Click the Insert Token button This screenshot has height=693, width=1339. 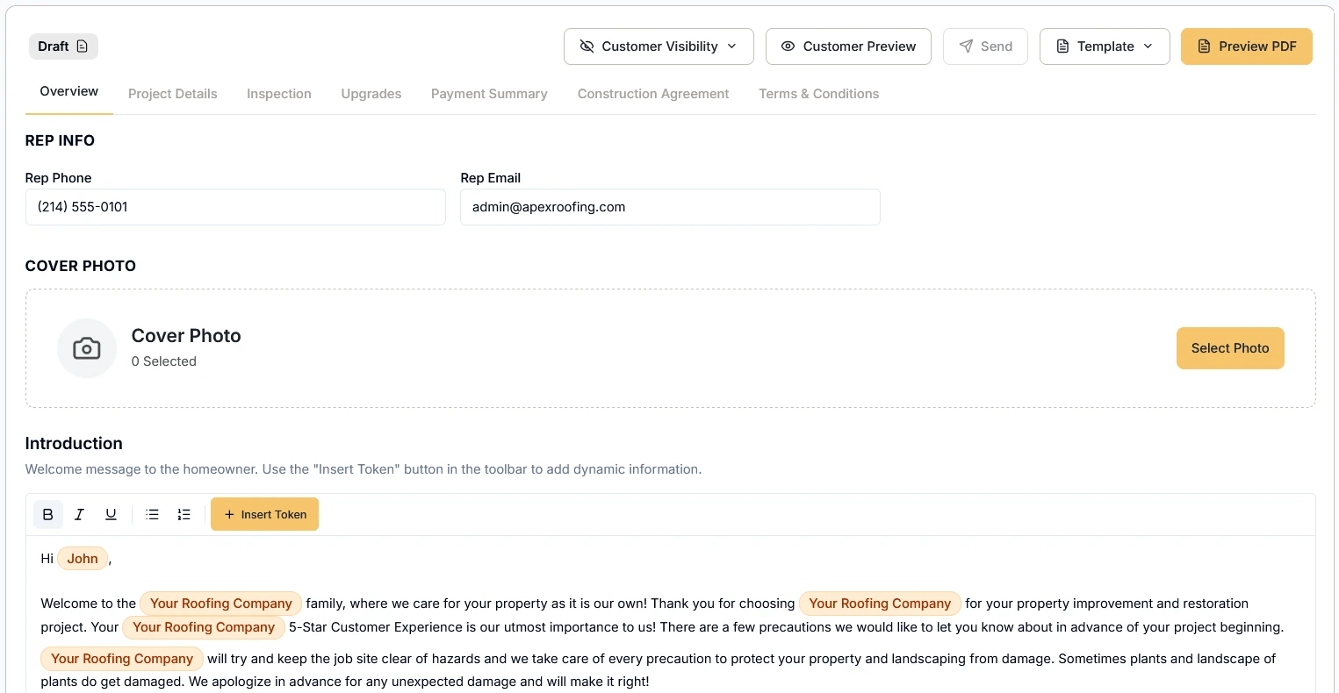click(264, 515)
